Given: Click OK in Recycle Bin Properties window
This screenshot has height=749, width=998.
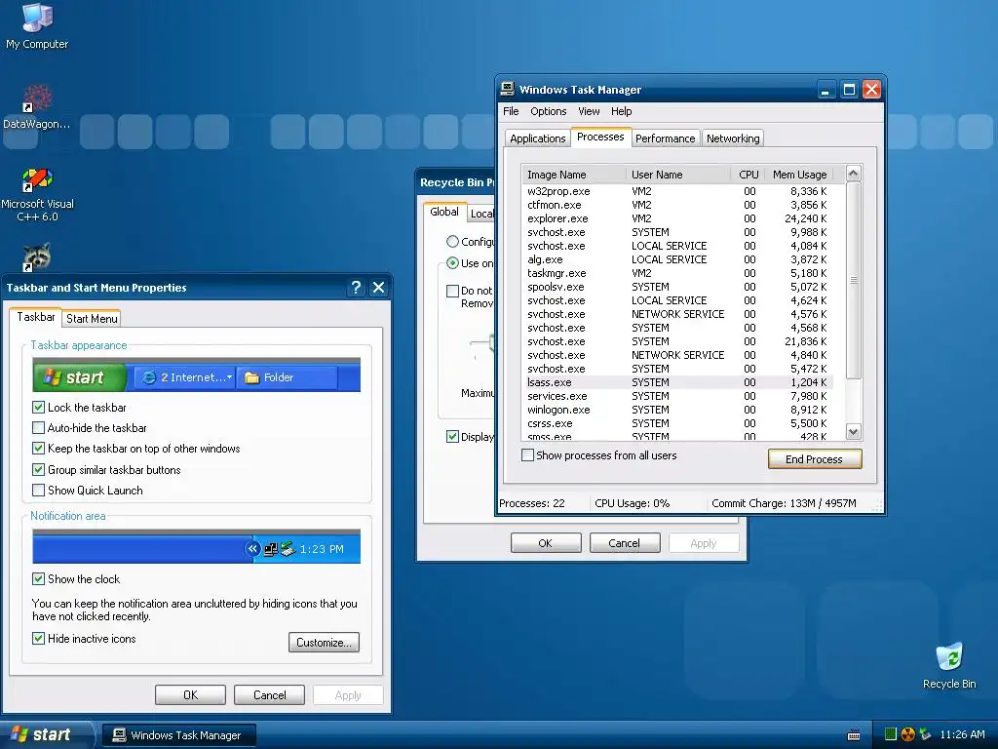Looking at the screenshot, I should click(546, 543).
